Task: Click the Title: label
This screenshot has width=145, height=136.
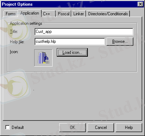Action: coord(14,32)
